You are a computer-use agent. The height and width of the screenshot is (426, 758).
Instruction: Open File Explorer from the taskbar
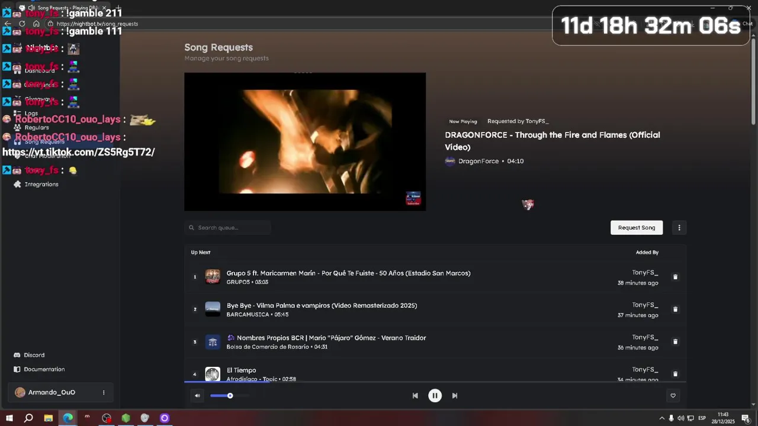[49, 418]
